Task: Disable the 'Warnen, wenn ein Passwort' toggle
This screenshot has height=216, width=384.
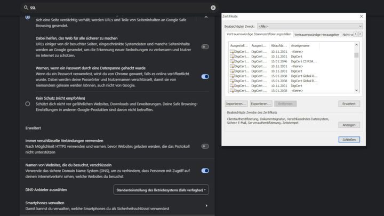Action: [x=205, y=77]
